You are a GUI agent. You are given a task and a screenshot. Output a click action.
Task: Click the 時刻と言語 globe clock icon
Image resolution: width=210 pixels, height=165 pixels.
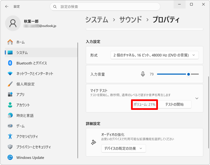10,115
